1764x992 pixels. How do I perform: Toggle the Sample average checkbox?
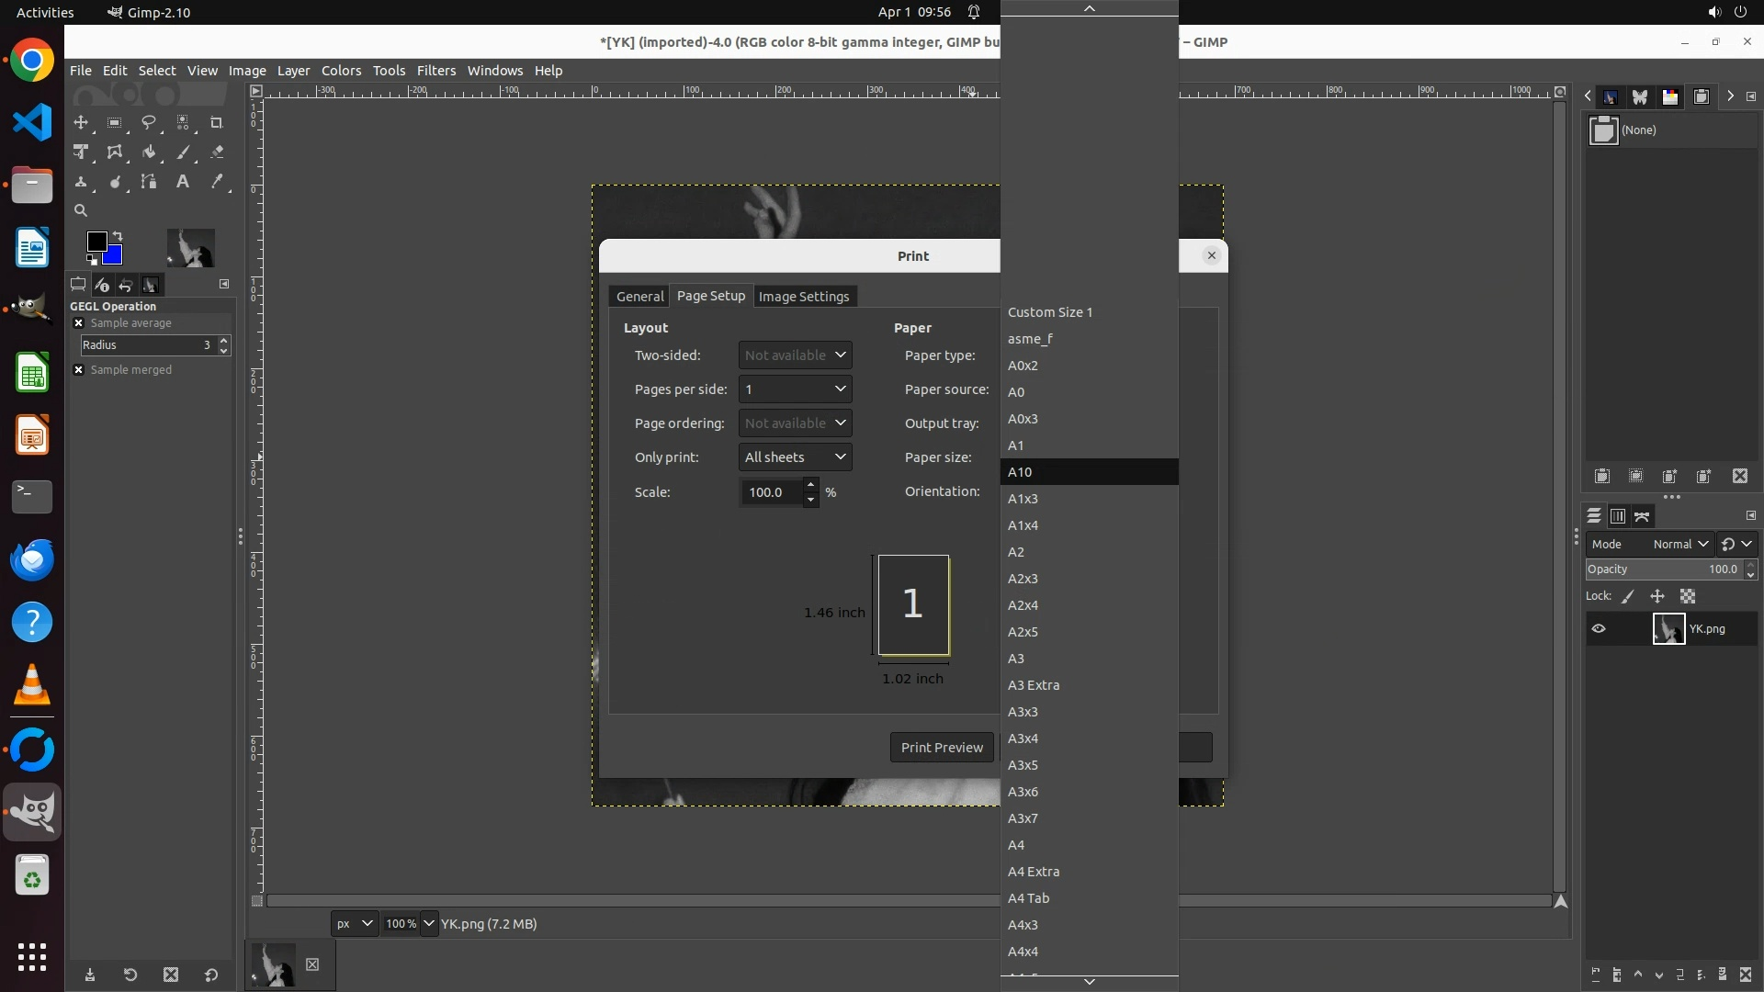click(x=79, y=323)
